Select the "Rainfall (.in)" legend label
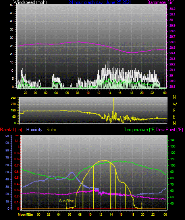This screenshot has height=220, width=185. pos(11,130)
